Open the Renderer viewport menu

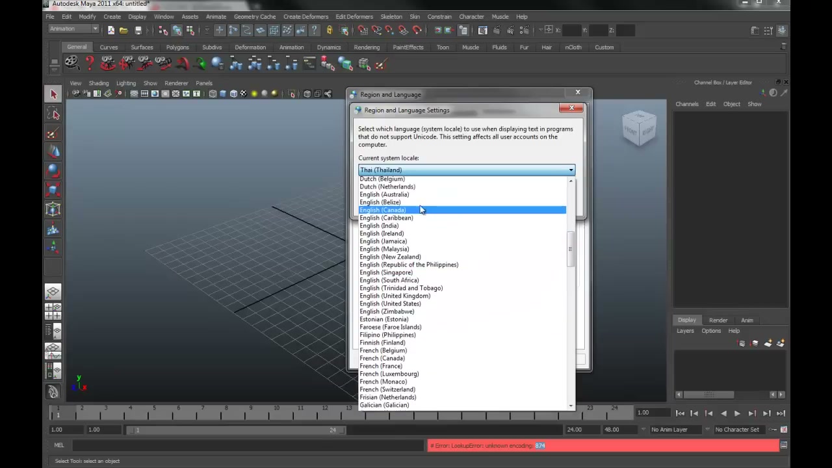(176, 83)
